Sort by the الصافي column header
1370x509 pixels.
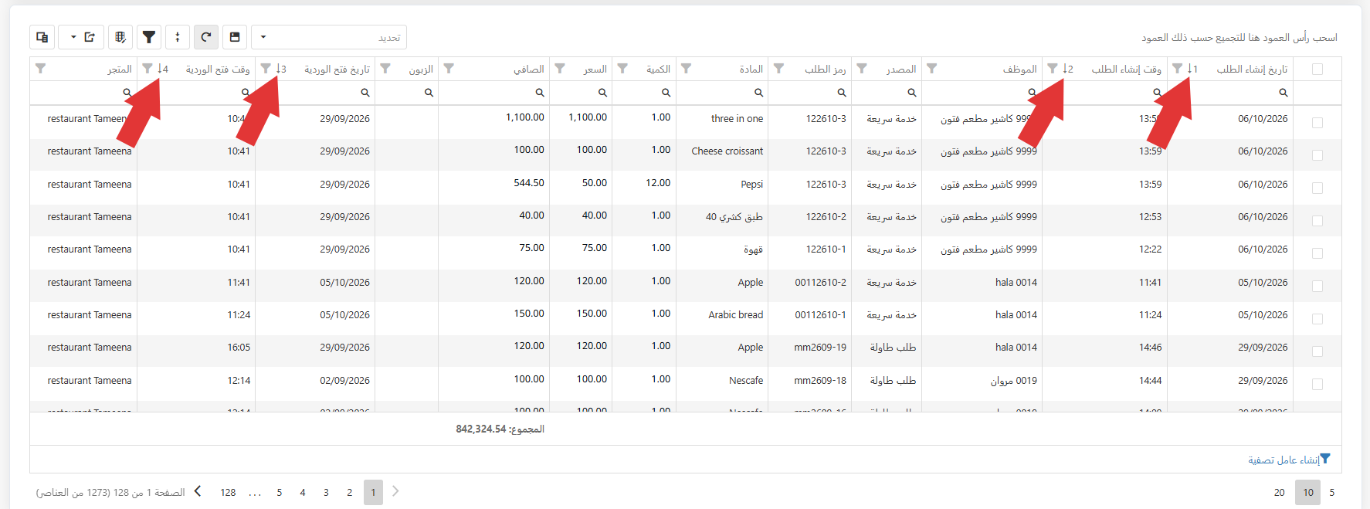pyautogui.click(x=529, y=70)
